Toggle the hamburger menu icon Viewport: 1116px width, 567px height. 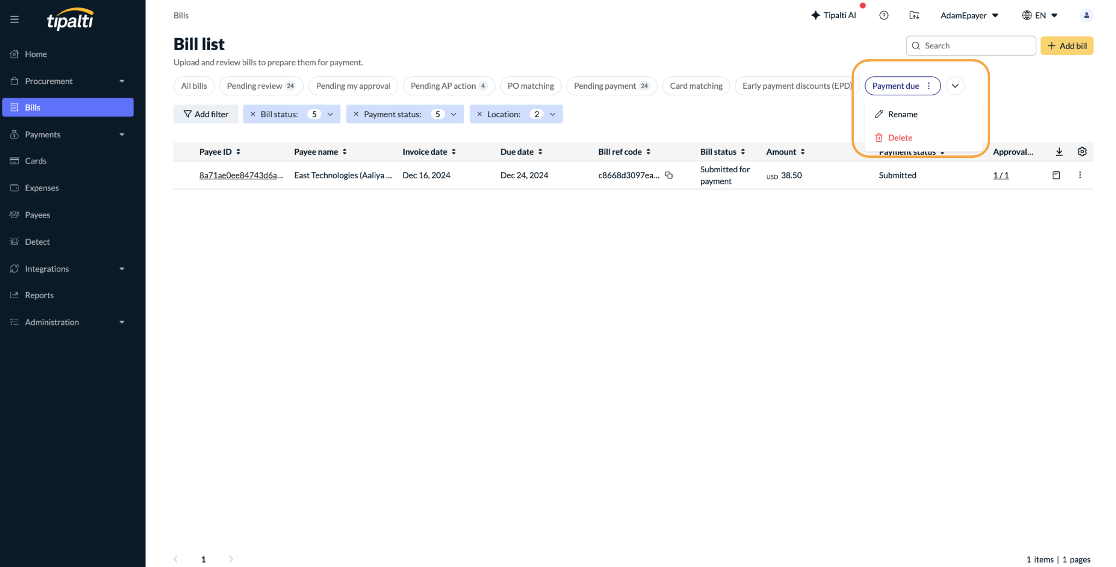click(x=15, y=19)
